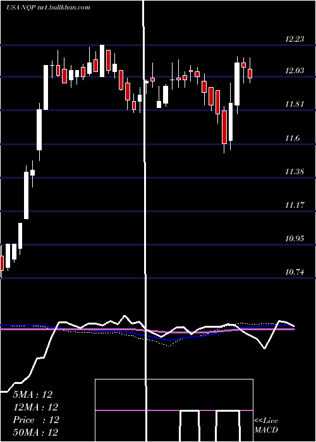Click the 11.6 price axis label
316x442 pixels.
pos(292,138)
